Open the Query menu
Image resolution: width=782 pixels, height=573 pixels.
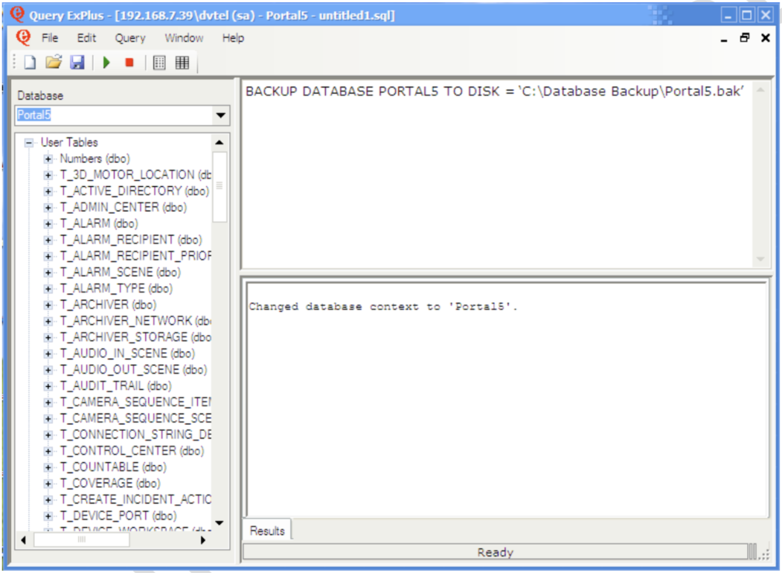pyautogui.click(x=129, y=38)
